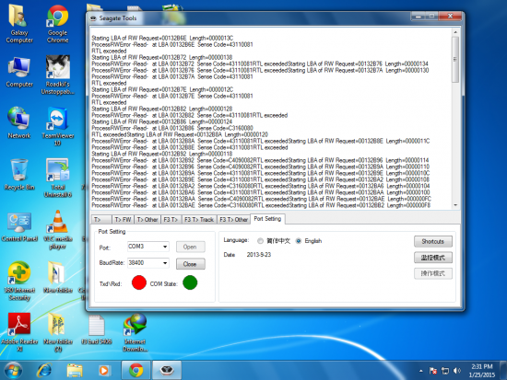The width and height of the screenshot is (507, 380).
Task: Switch to the T> FW tab
Action: 123,220
